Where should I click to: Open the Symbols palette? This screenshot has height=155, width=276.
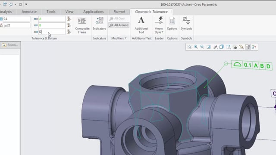pyautogui.click(x=186, y=23)
